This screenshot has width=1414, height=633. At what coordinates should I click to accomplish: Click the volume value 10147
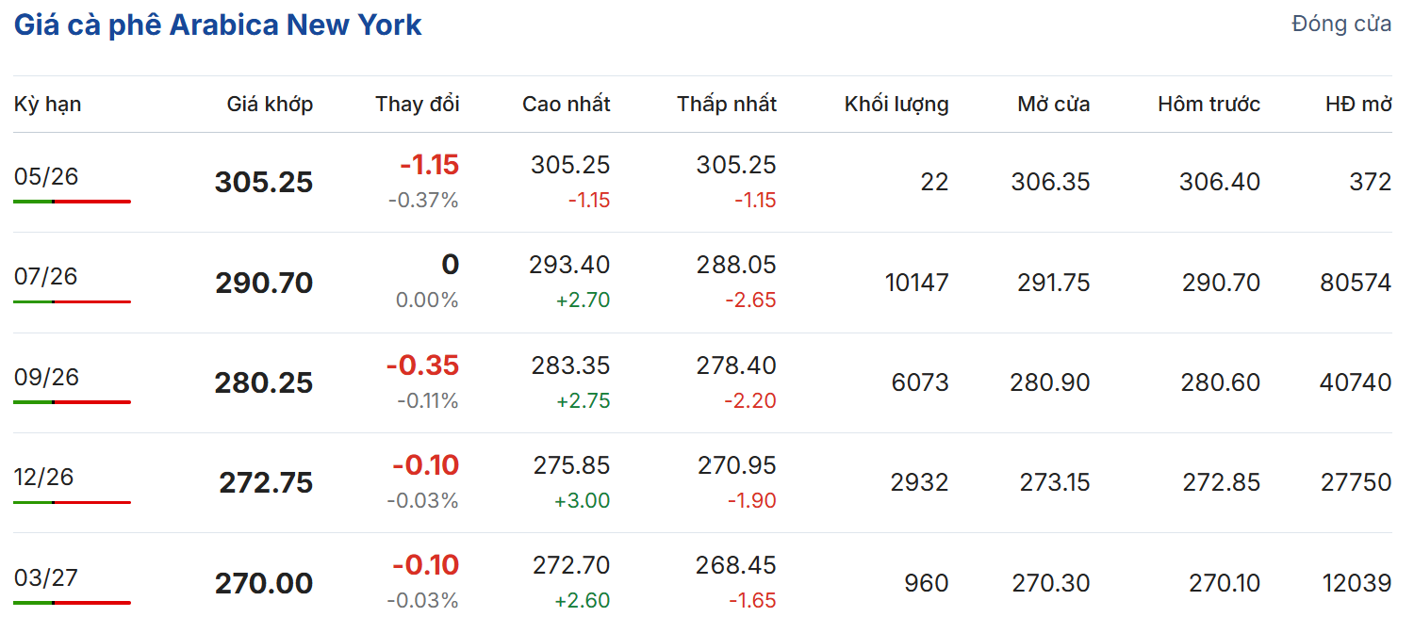click(x=916, y=283)
